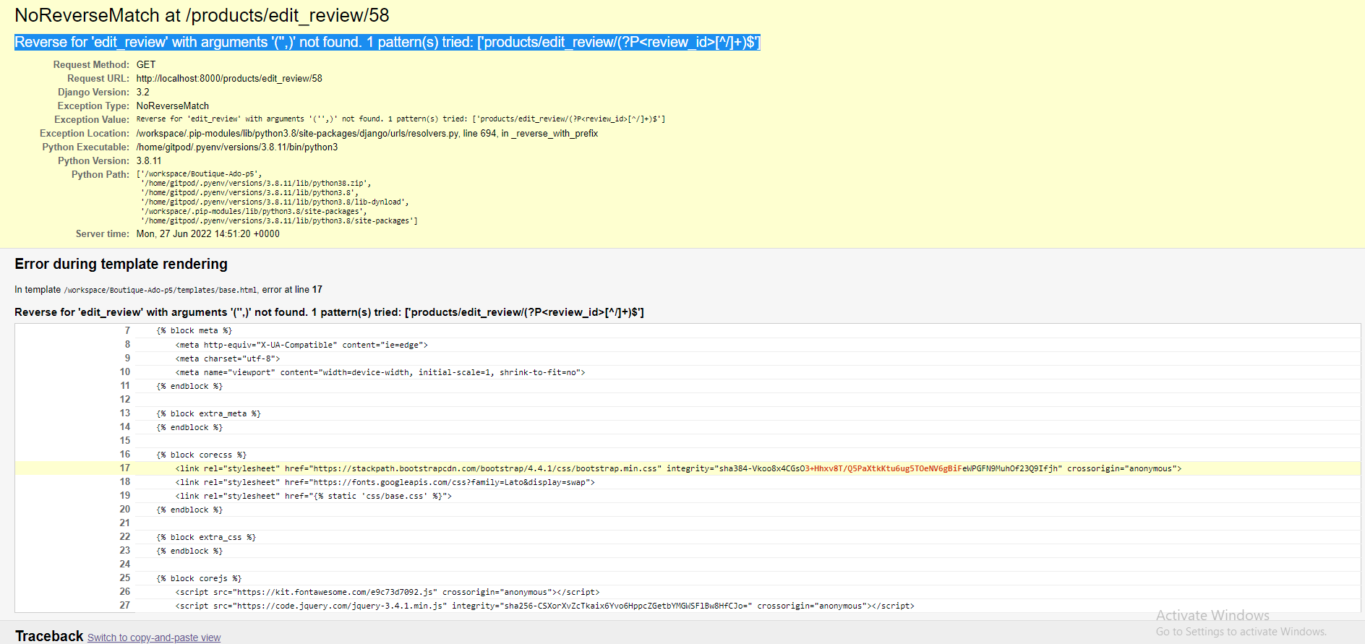
Task: Click Server time value Mon, 27 Jun 2022
Action: pos(208,233)
